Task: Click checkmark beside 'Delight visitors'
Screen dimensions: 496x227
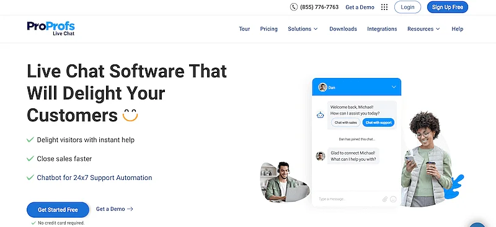Action: click(x=30, y=140)
